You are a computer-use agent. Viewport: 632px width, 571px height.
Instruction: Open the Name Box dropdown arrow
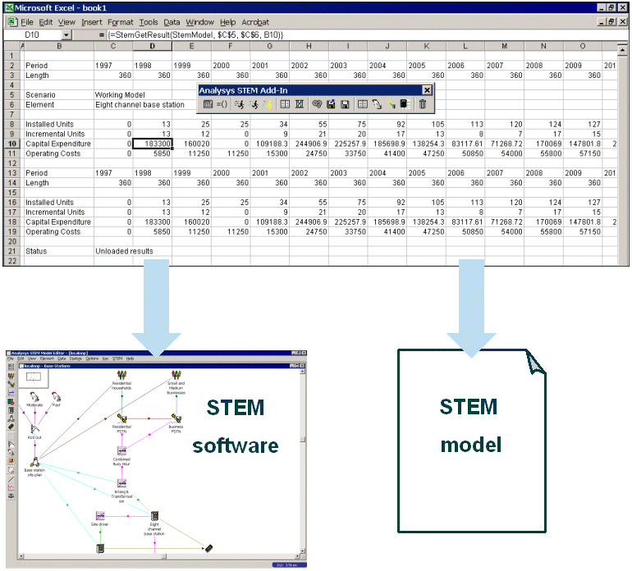coord(66,35)
